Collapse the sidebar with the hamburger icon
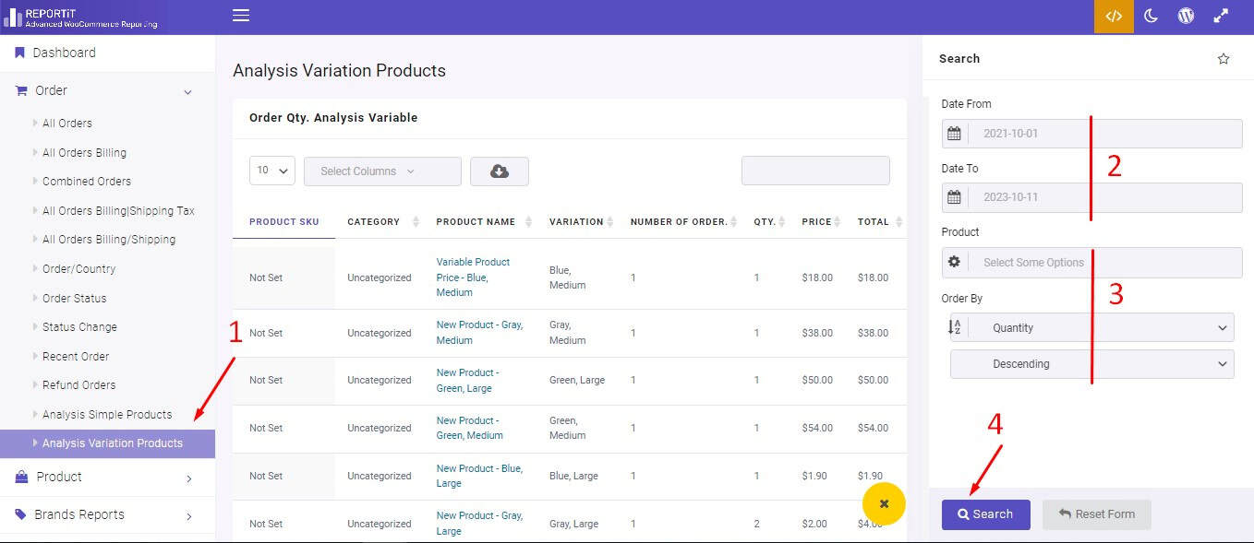 pos(241,15)
